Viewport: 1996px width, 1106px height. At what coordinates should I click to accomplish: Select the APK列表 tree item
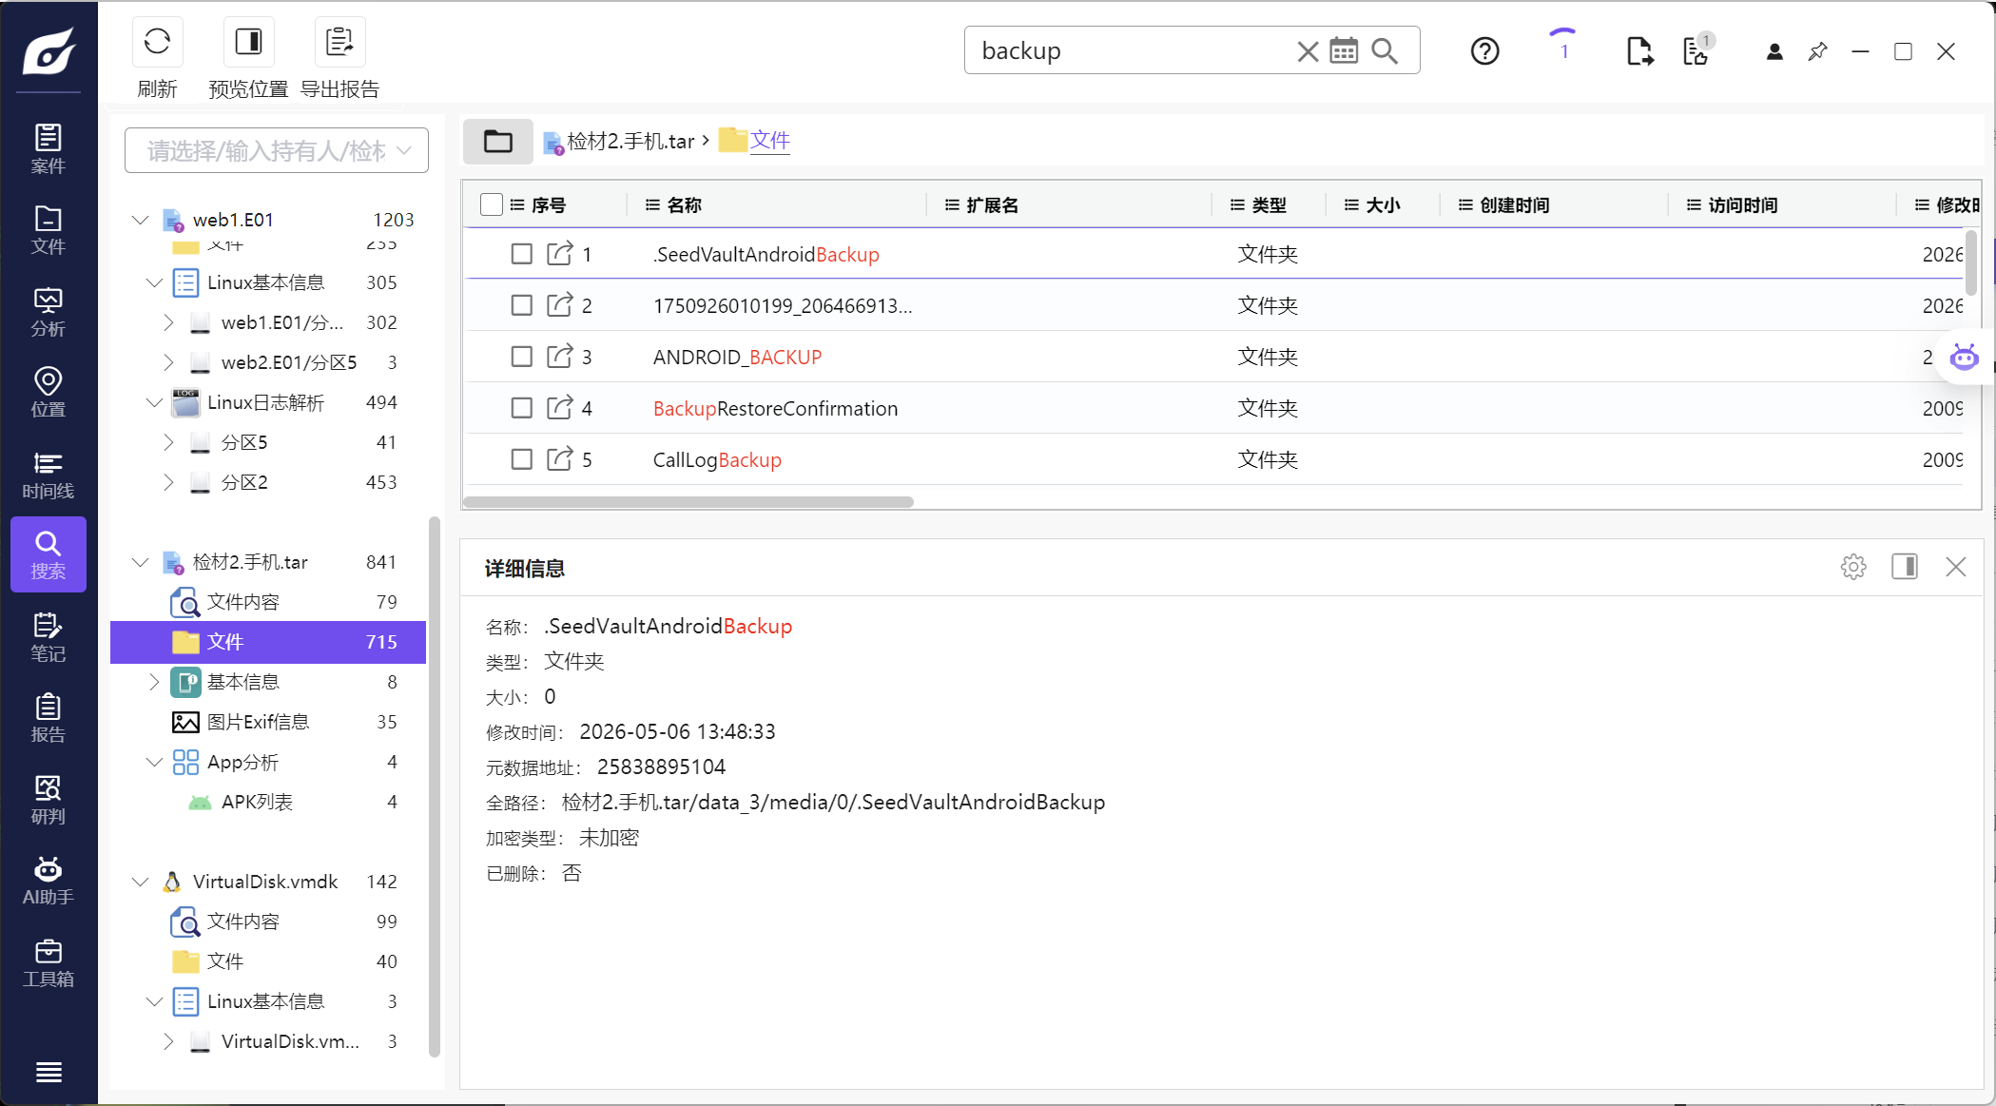pyautogui.click(x=269, y=802)
